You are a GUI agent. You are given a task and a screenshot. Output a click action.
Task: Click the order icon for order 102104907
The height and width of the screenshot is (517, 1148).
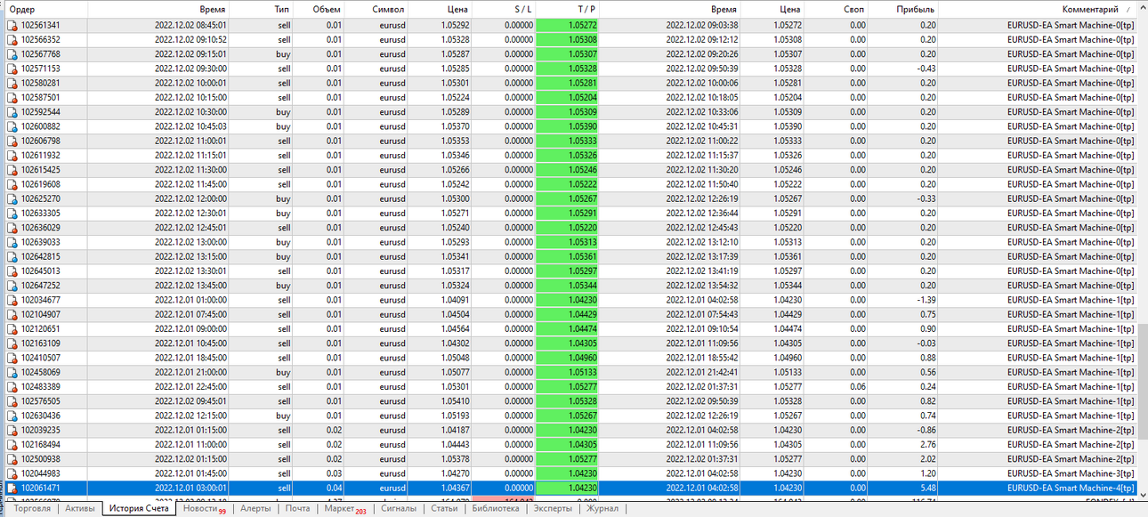(x=12, y=315)
